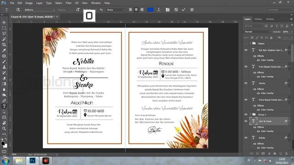Screen dimensions: 294x165
Task: Hide the Putri Bapak Sizuka layer
Action: pyautogui.click(x=246, y=66)
